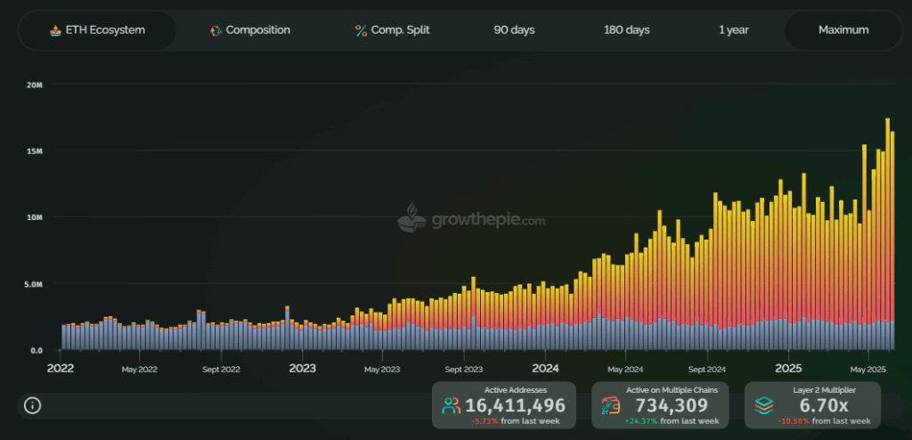Click the Sept 2022 axis label

221,369
